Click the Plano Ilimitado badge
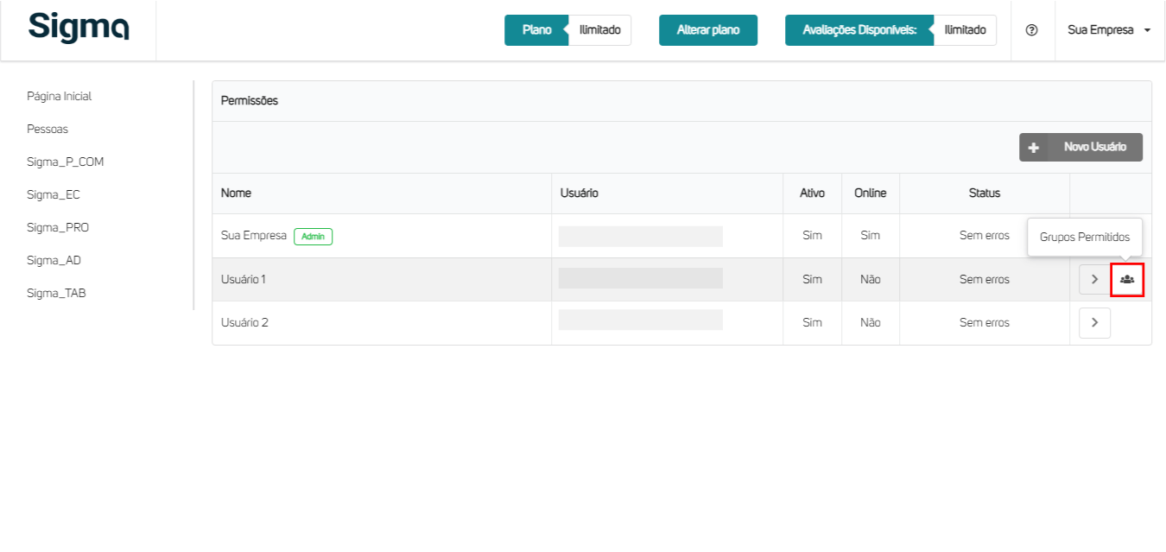The height and width of the screenshot is (552, 1166). point(567,30)
